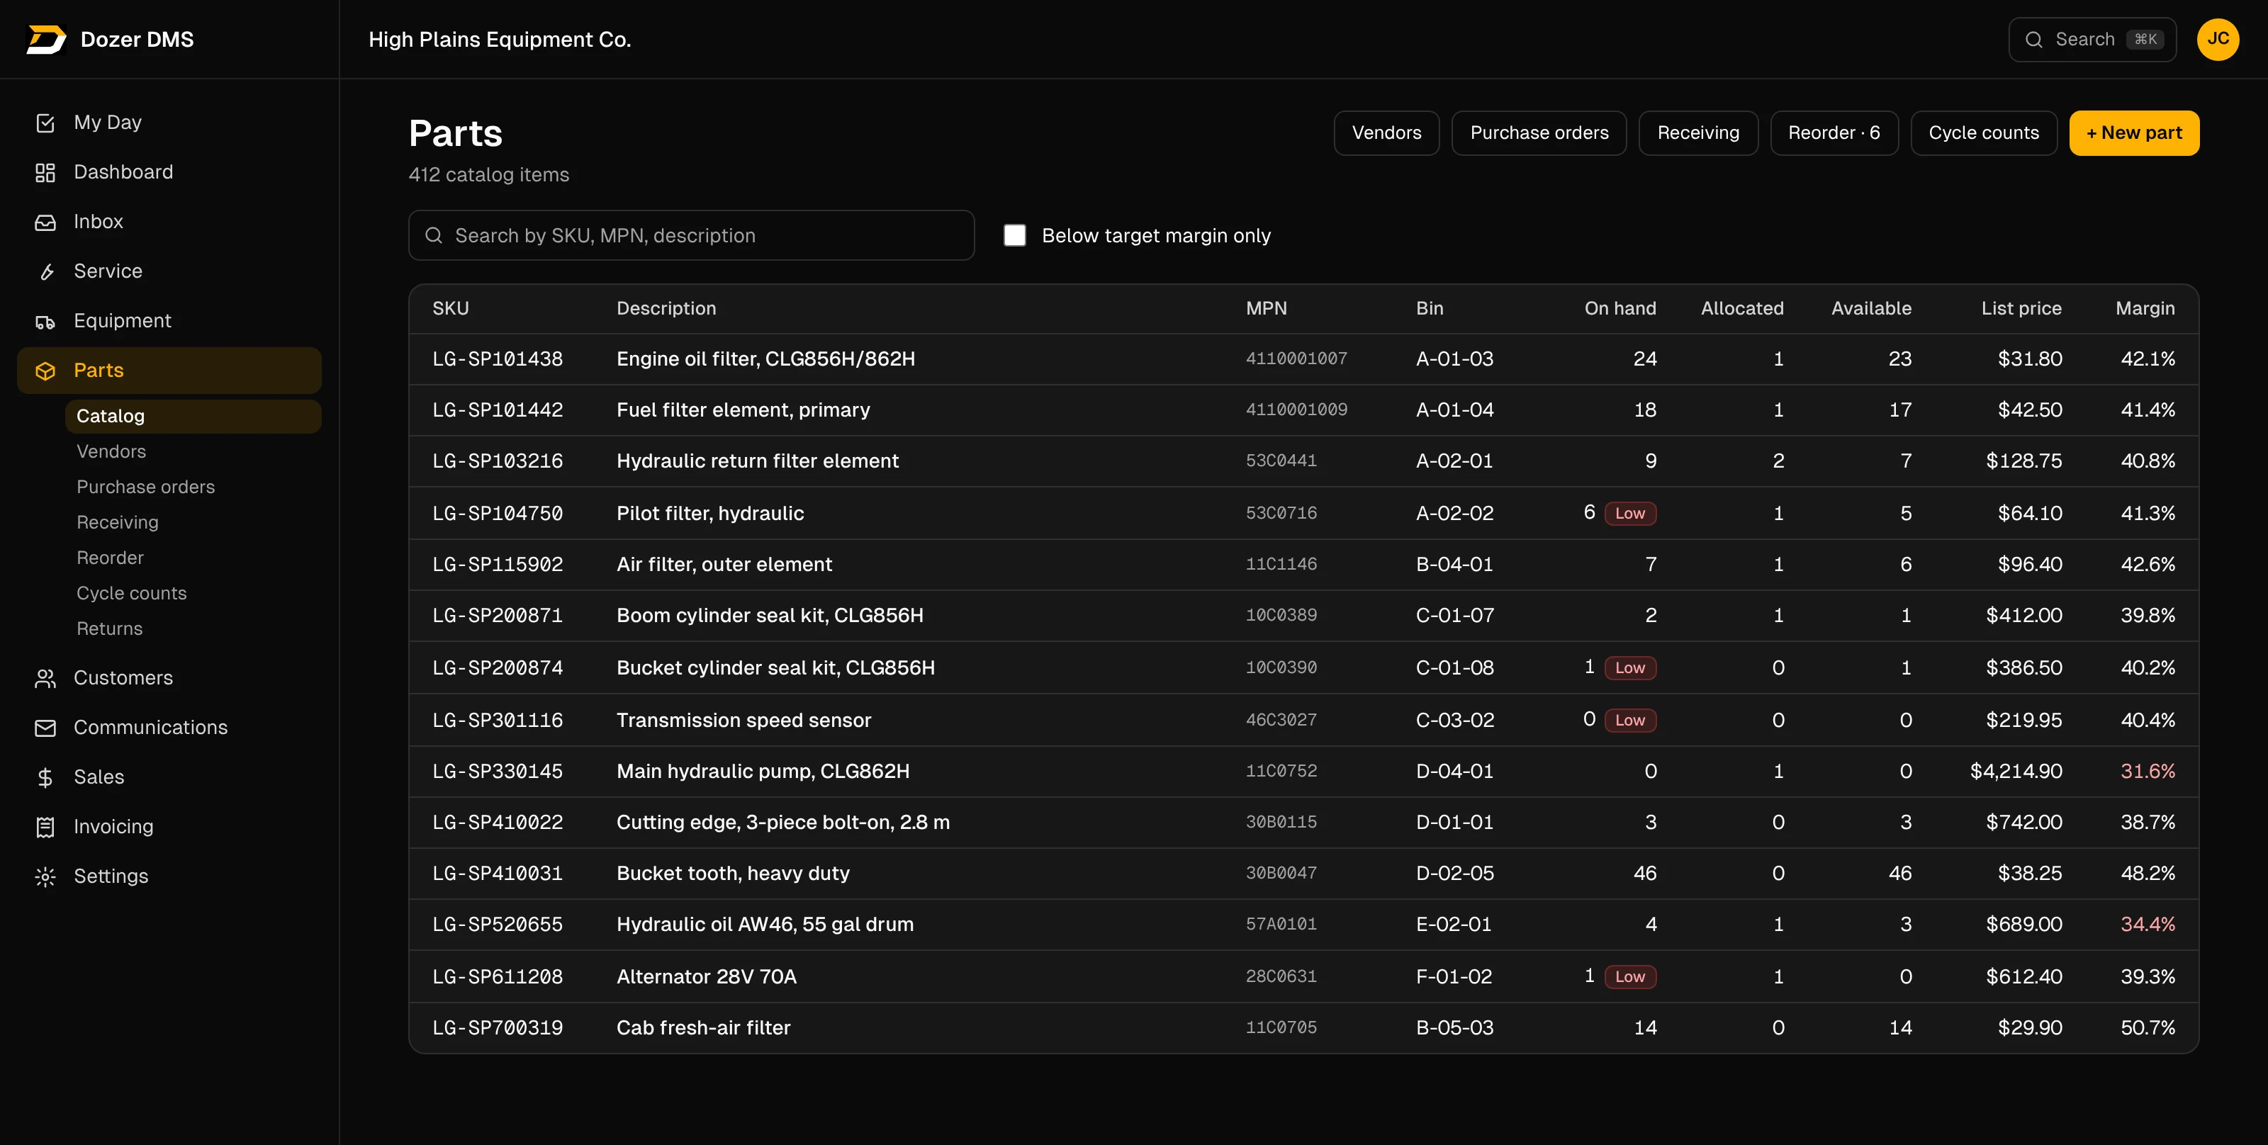Enable Below target margin only checkbox
2268x1145 pixels.
point(1015,235)
